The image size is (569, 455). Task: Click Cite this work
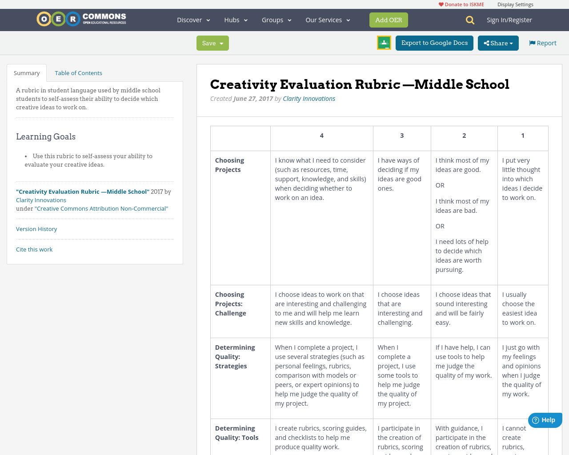(x=34, y=249)
